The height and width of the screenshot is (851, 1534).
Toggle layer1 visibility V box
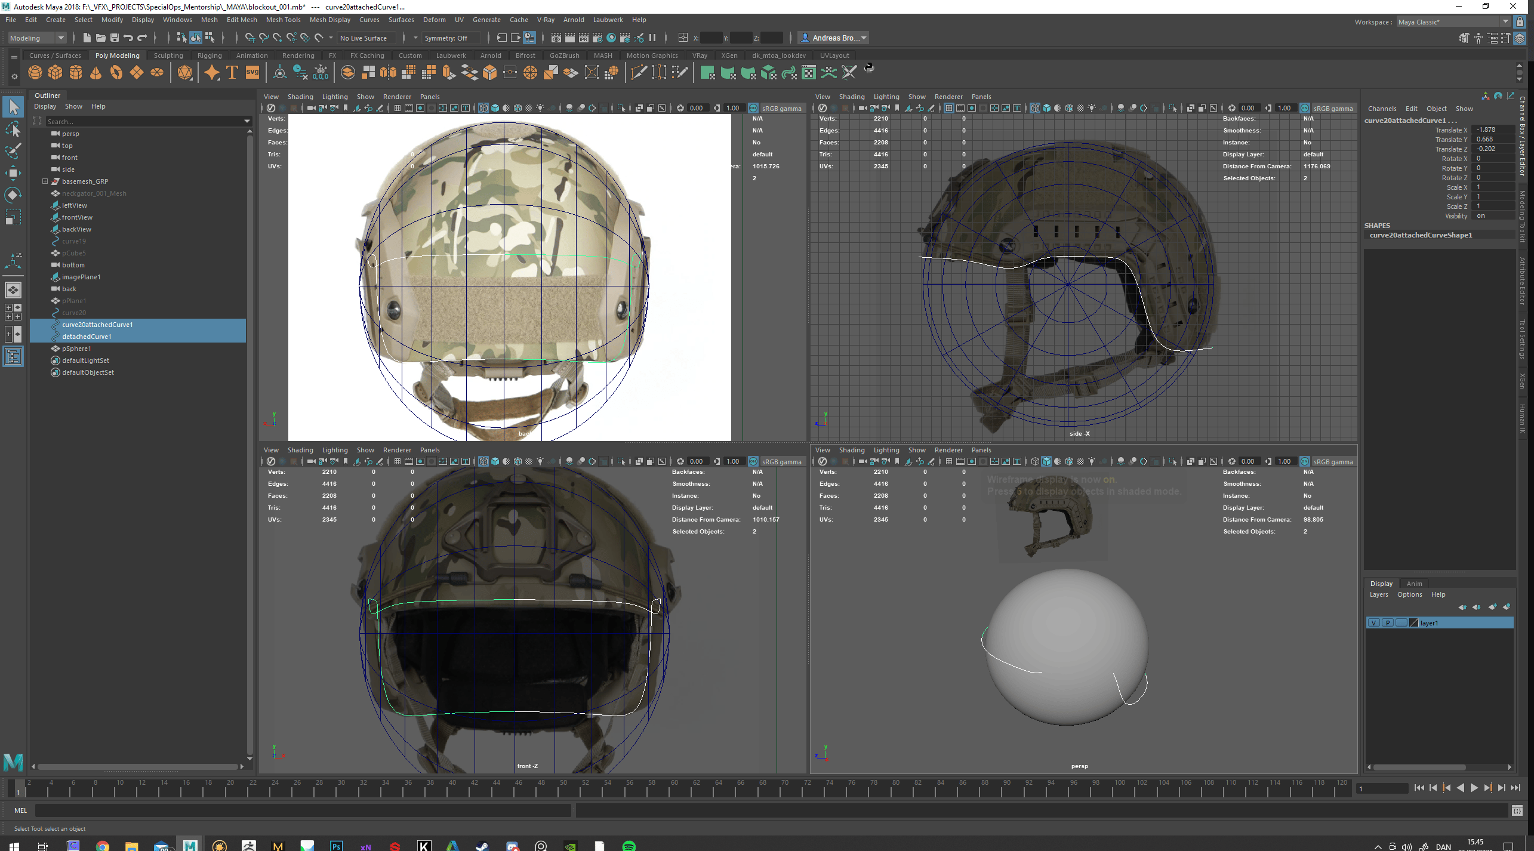click(1374, 622)
